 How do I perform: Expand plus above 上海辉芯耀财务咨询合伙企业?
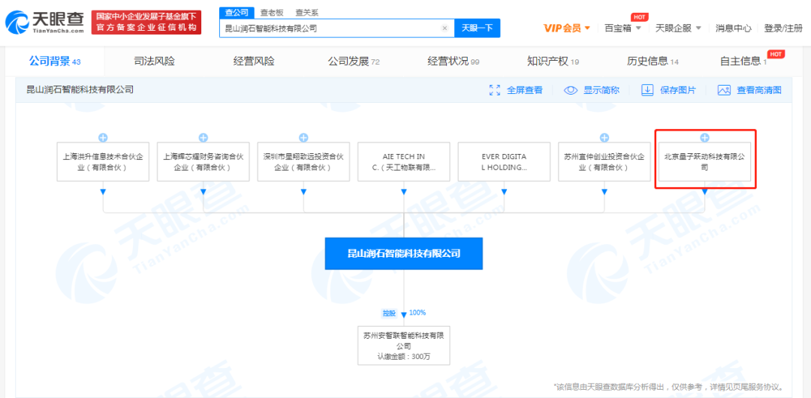204,137
